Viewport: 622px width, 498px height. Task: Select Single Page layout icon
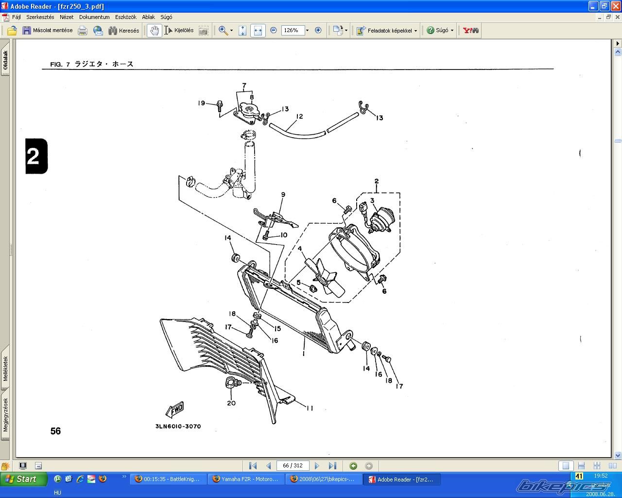click(x=566, y=466)
